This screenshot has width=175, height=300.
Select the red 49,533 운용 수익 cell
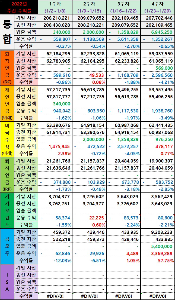click(89, 75)
